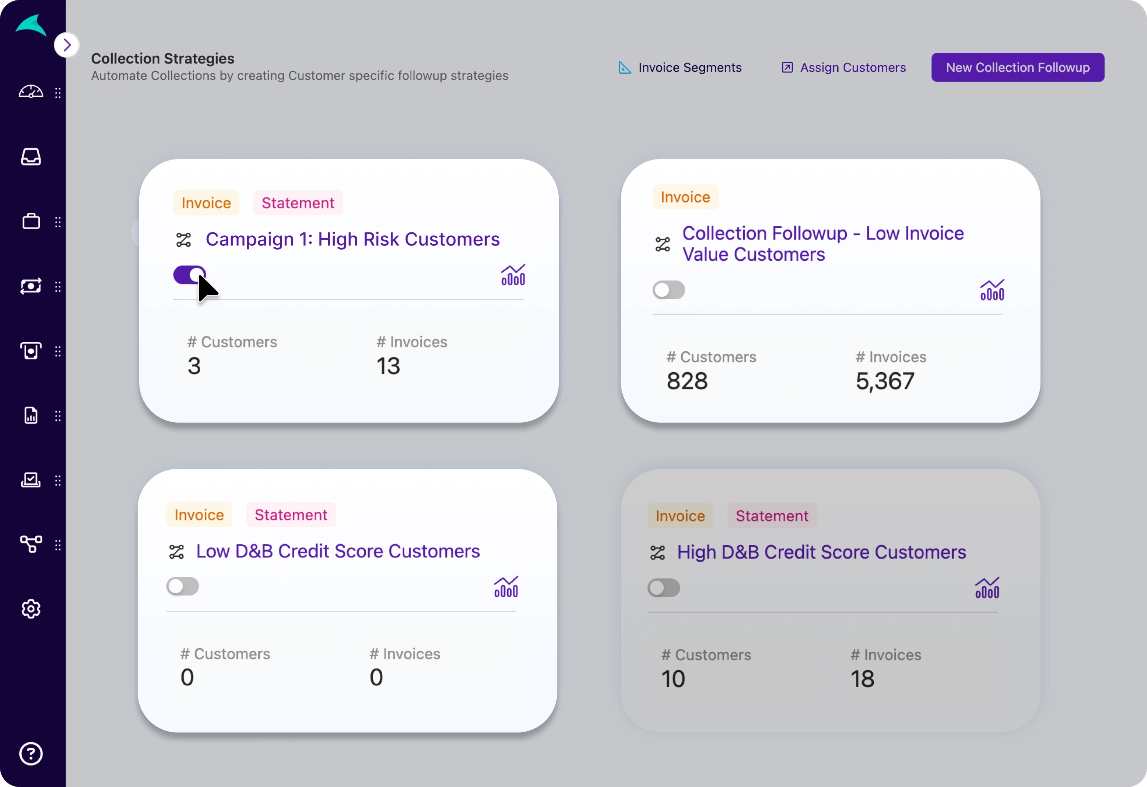View analytics chart for Campaign 1 card

513,275
